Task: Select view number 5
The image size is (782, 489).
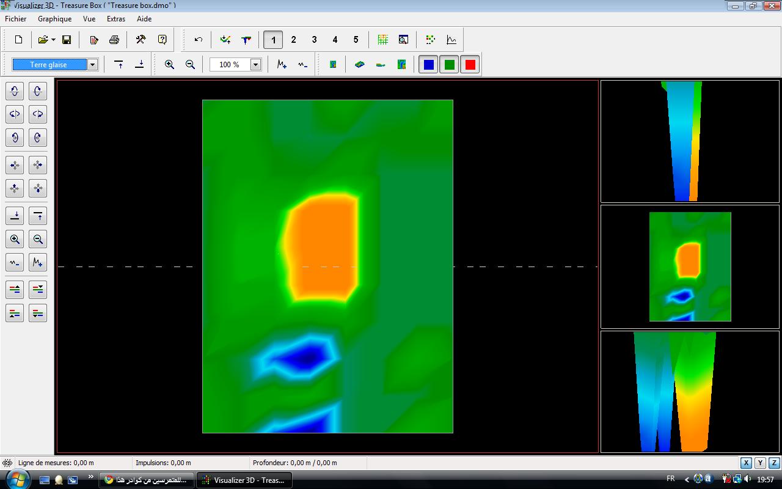Action: (x=356, y=40)
